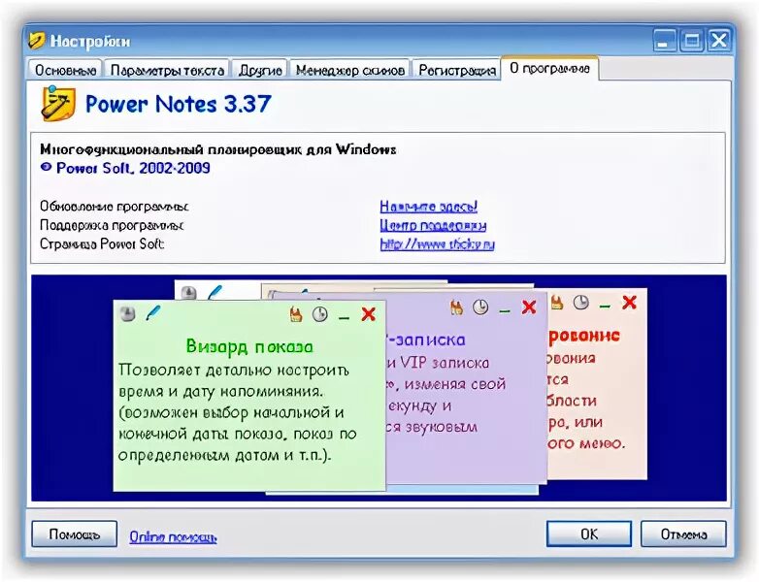Click the pin icon on green note
Image resolution: width=759 pixels, height=582 pixels.
click(x=127, y=314)
